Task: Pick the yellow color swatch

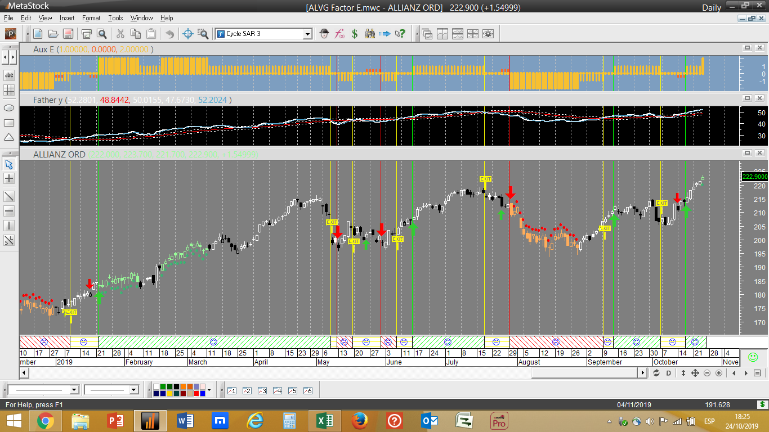Action: (x=169, y=393)
